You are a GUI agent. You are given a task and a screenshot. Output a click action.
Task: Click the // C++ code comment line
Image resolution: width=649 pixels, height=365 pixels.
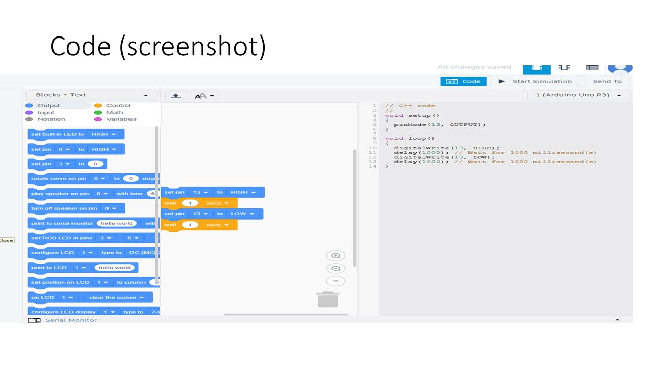click(410, 106)
